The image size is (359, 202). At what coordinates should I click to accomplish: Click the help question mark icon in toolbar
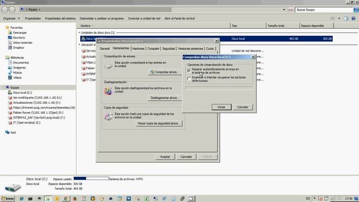[353, 19]
